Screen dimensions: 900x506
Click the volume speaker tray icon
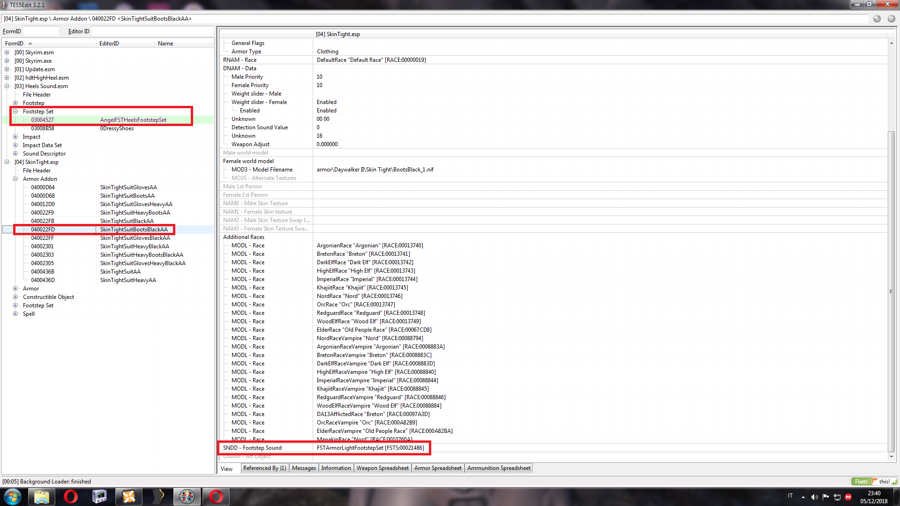click(814, 497)
